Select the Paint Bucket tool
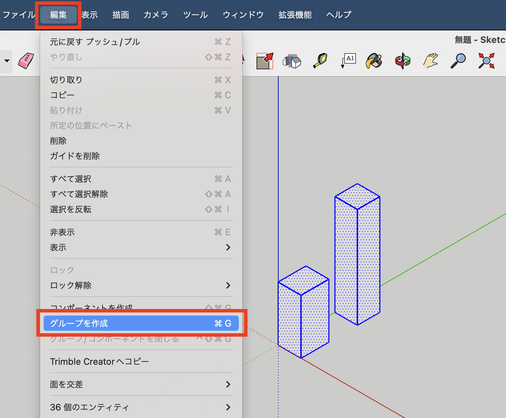The image size is (506, 418). point(374,61)
